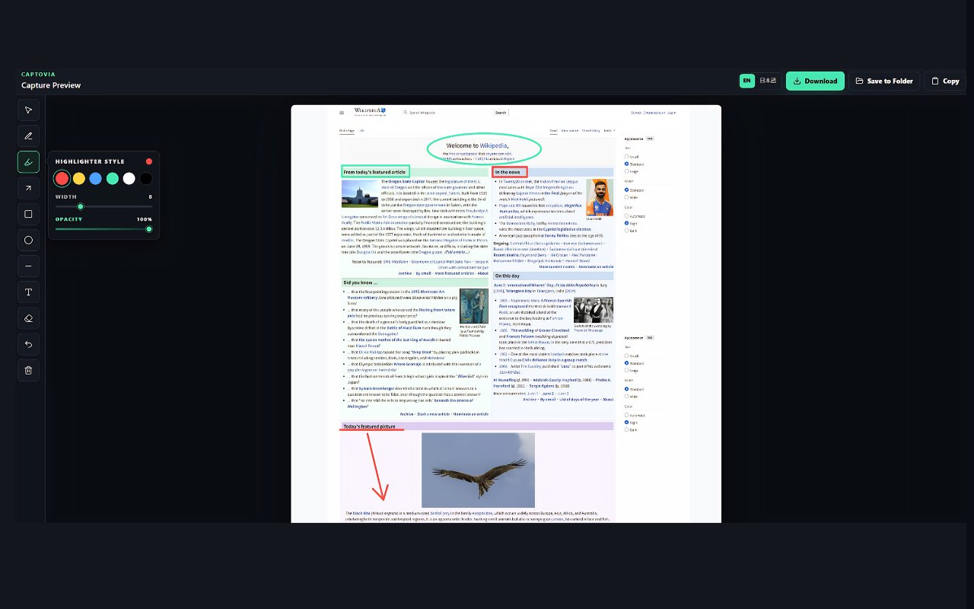
Task: Click the "Did you know ..." heading
Action: [361, 282]
